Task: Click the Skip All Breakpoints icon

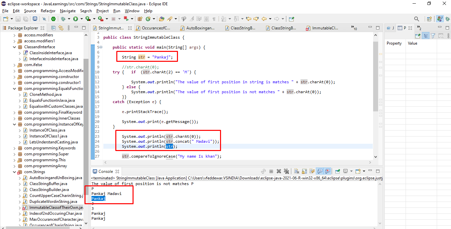Action: 44,19
